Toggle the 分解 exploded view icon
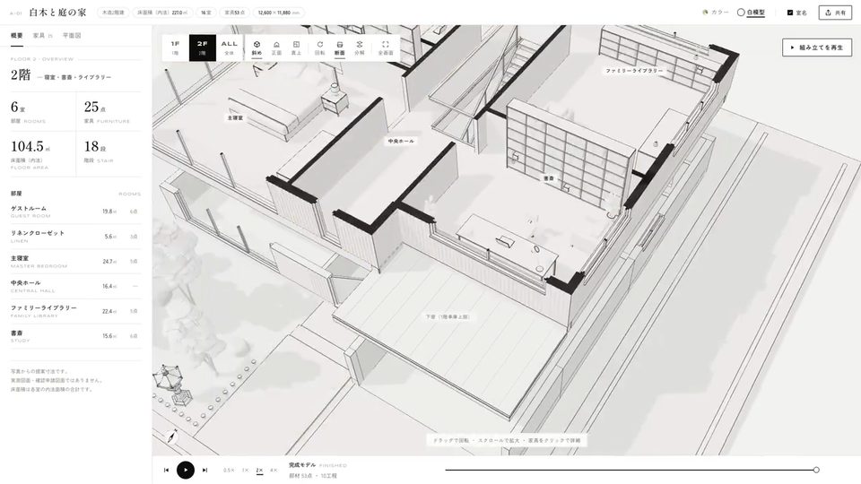 pos(359,48)
